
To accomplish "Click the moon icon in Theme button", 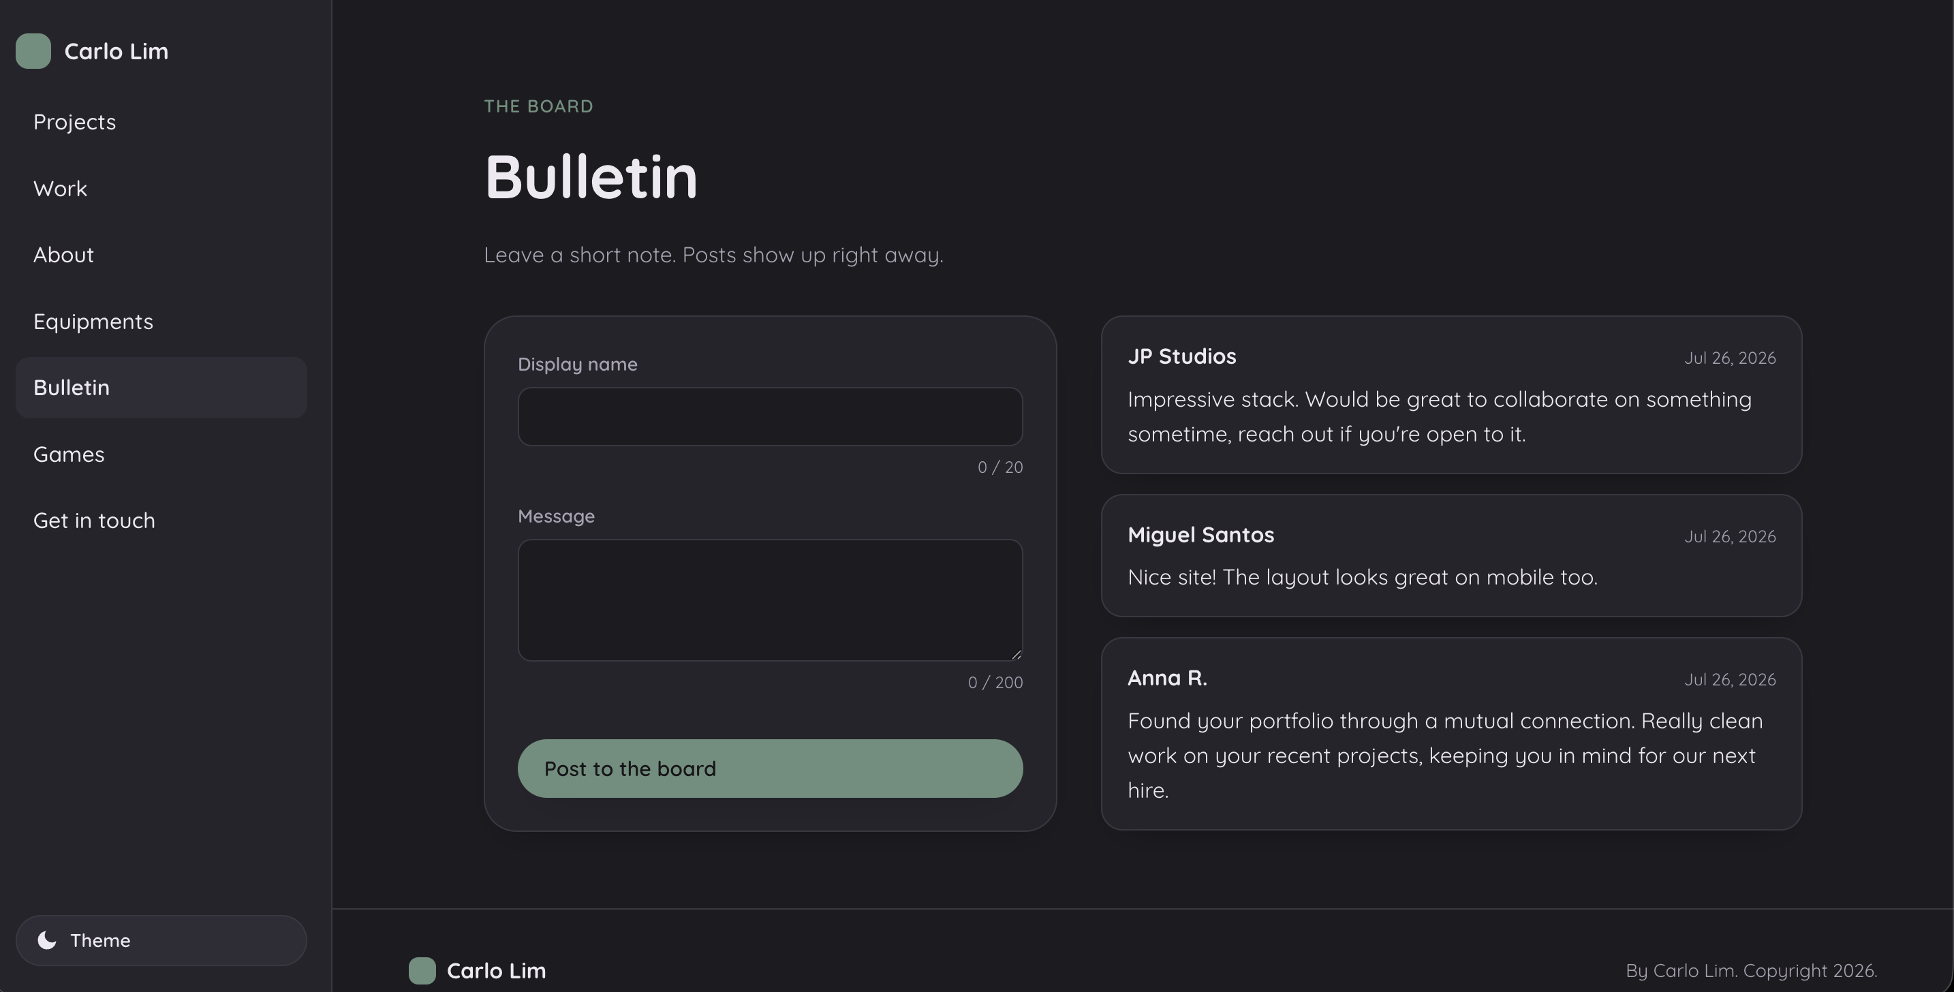I will [x=47, y=940].
